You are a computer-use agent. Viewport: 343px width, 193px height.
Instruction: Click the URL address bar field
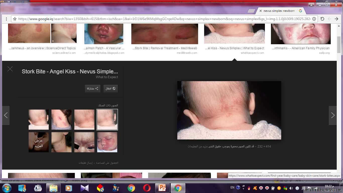(163, 19)
